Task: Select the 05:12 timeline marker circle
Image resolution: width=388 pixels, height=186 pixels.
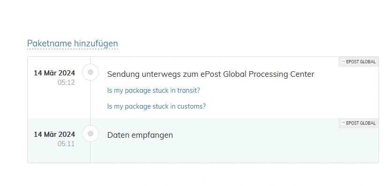Action: pyautogui.click(x=91, y=72)
